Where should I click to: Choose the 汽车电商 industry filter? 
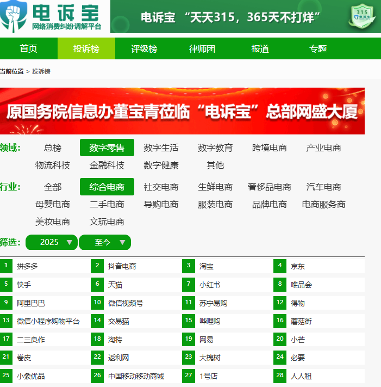(323, 187)
